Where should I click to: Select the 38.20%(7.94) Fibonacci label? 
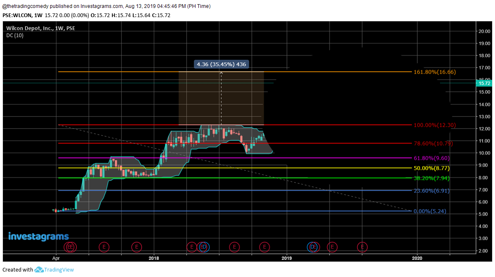[x=432, y=178]
